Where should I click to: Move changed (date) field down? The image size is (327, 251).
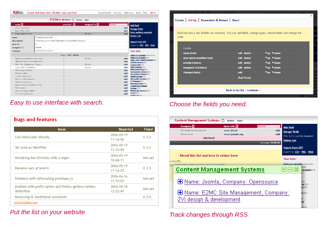point(276,72)
